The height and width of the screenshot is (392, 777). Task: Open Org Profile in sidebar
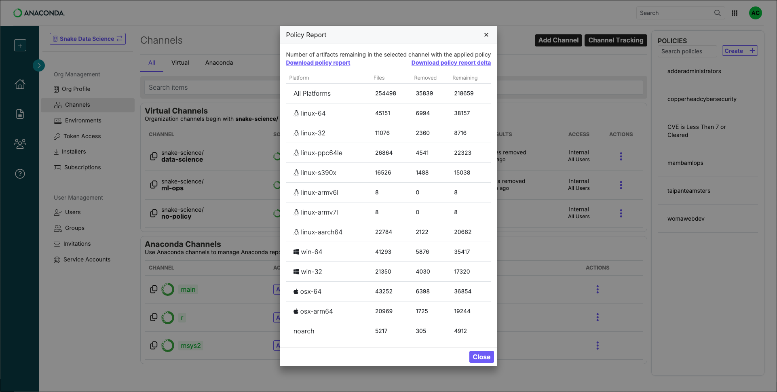[x=88, y=89]
